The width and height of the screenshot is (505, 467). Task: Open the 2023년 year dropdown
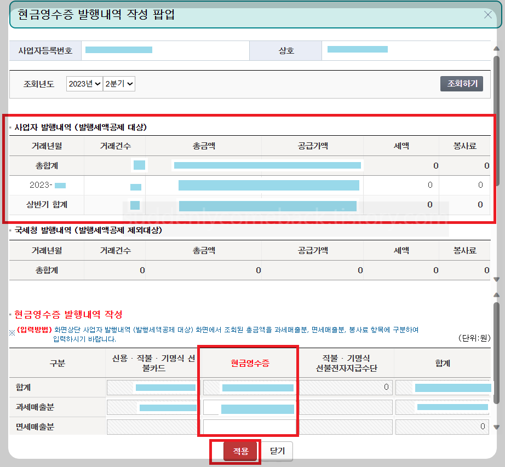(x=84, y=84)
